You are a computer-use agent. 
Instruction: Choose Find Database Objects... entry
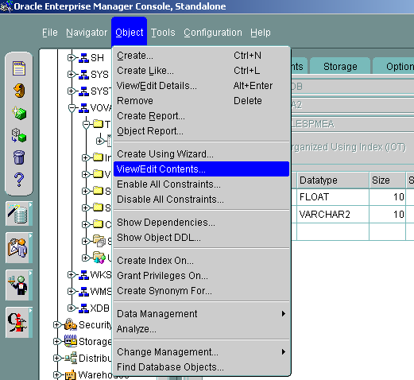tap(201, 366)
